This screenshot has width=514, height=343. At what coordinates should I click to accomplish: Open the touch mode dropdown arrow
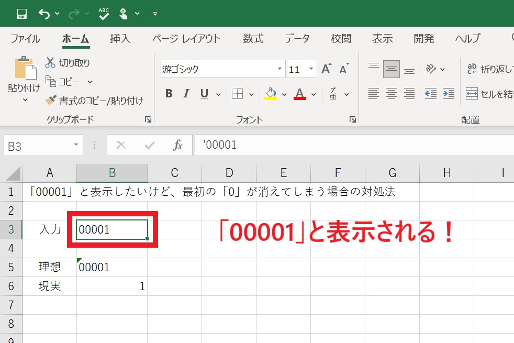pyautogui.click(x=137, y=14)
